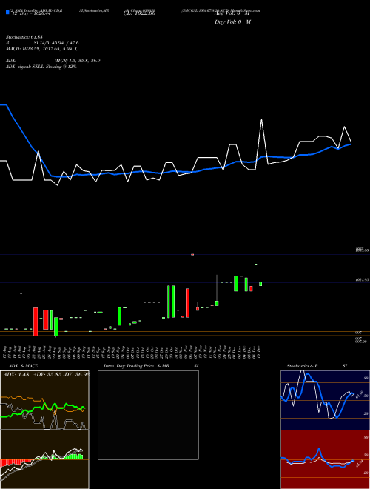Click the "Stochastics & RSI" panel title

tap(317, 366)
